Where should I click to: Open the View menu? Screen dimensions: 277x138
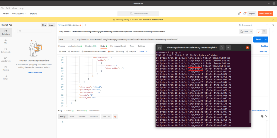point(14,8)
